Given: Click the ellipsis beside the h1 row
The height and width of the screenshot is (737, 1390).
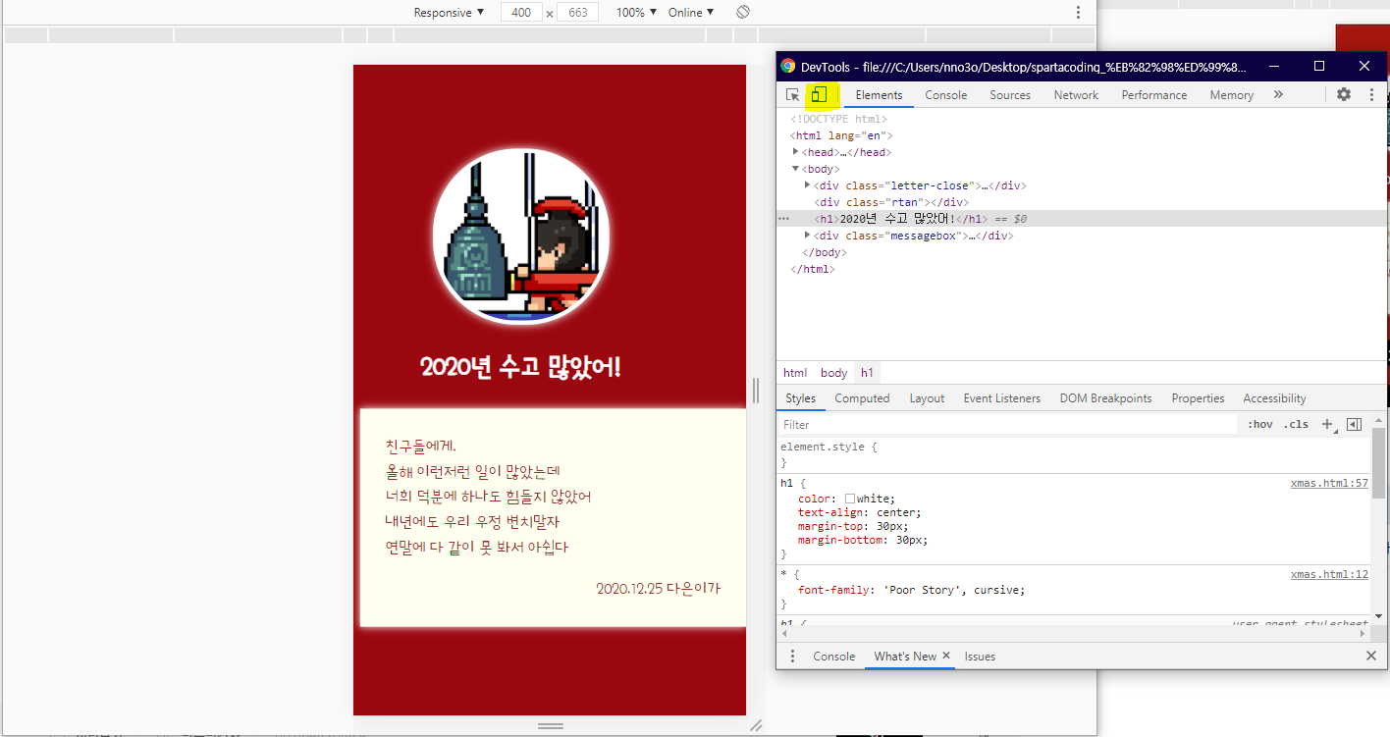Looking at the screenshot, I should click(x=783, y=219).
